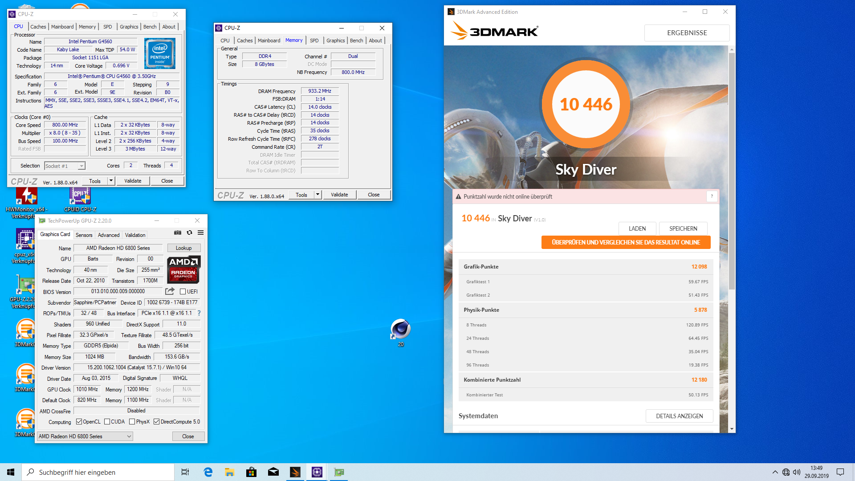Show hidden tray icons chevron
Image resolution: width=855 pixels, height=481 pixels.
pyautogui.click(x=775, y=472)
